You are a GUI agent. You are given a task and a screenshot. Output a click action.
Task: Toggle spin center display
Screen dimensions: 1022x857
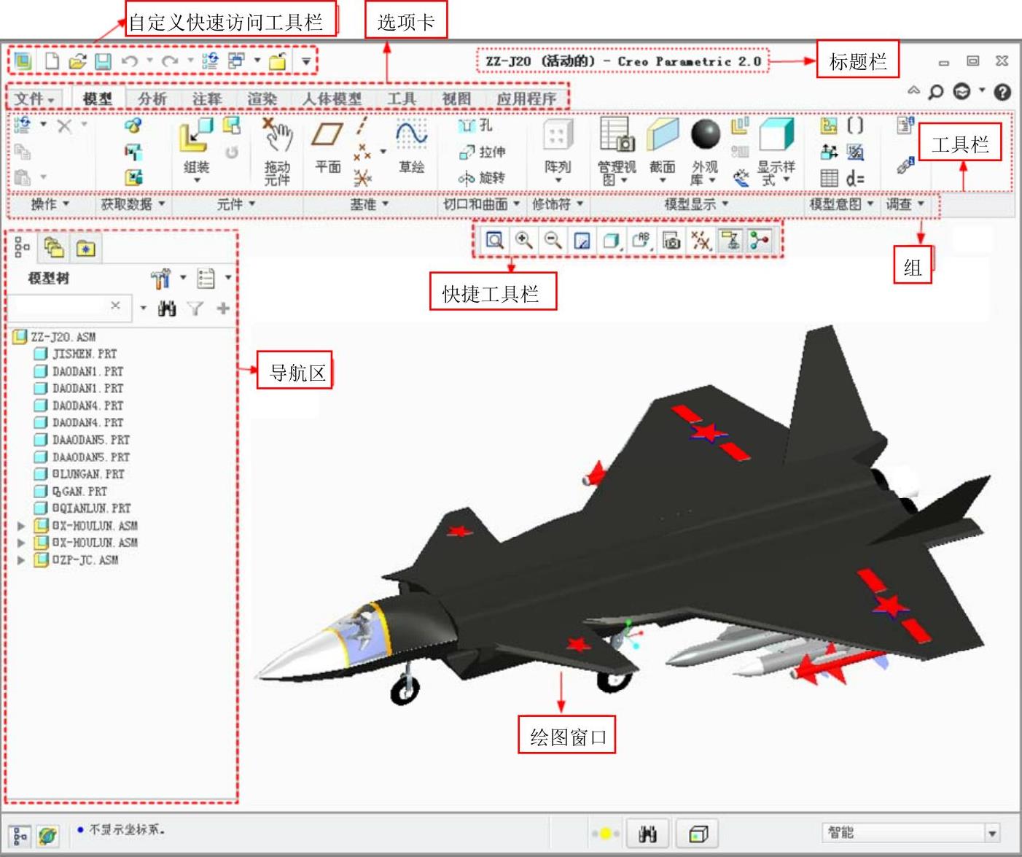(760, 241)
